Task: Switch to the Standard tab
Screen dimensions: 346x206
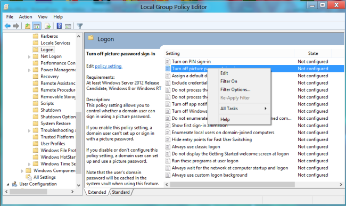Action: click(x=121, y=192)
